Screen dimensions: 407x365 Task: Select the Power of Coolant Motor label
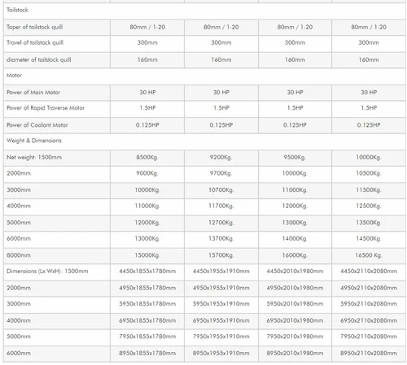(37, 125)
